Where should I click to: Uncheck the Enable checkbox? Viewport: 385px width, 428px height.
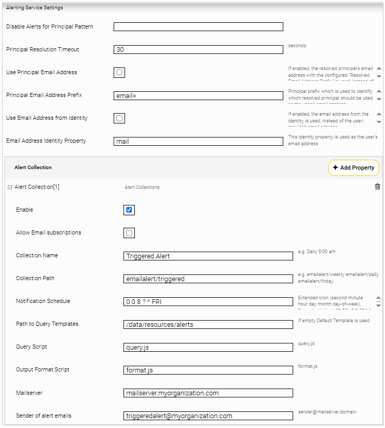click(129, 210)
